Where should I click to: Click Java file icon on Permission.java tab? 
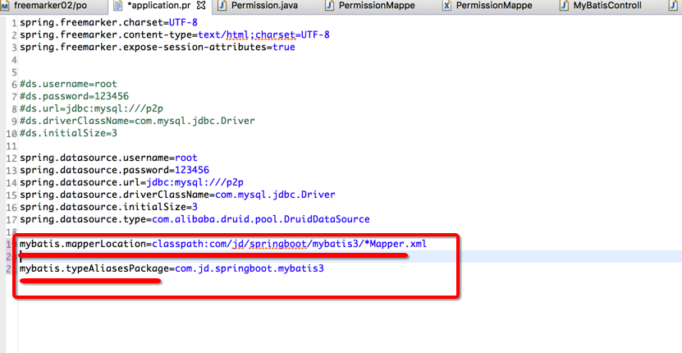(x=222, y=6)
